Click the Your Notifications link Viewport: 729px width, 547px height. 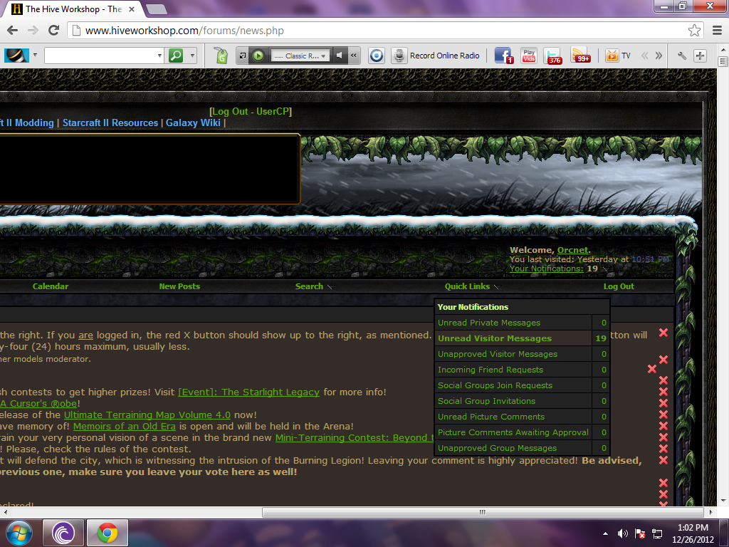tap(546, 269)
